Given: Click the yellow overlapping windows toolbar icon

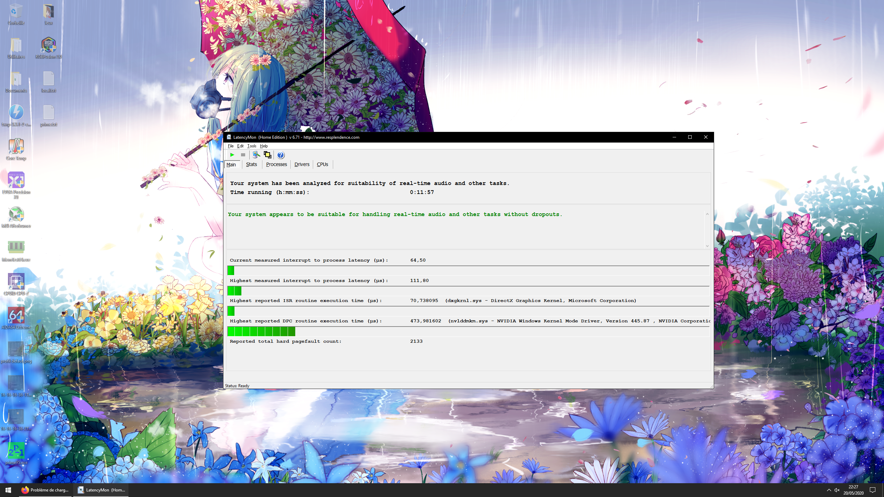Looking at the screenshot, I should tap(267, 155).
